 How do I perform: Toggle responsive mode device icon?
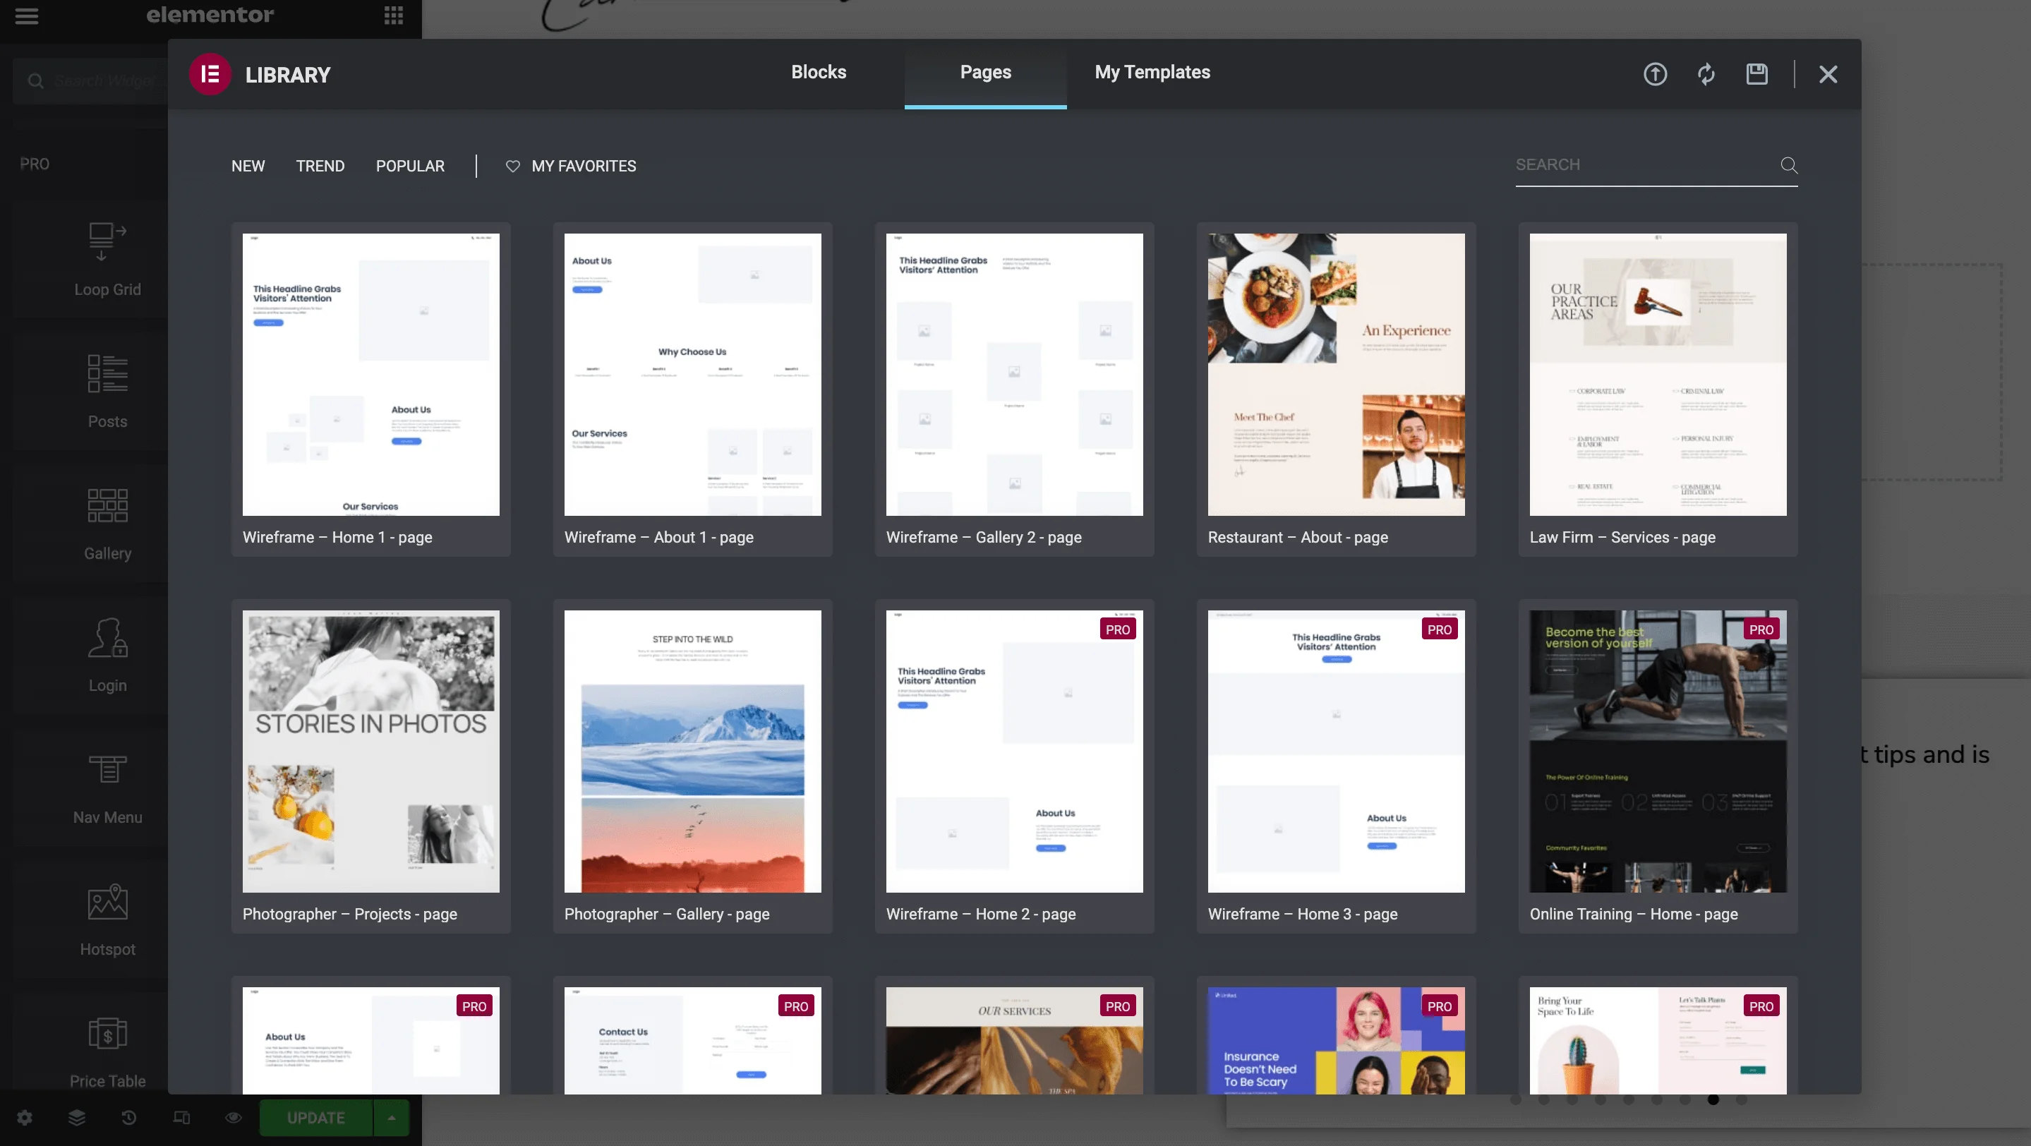[x=181, y=1118]
